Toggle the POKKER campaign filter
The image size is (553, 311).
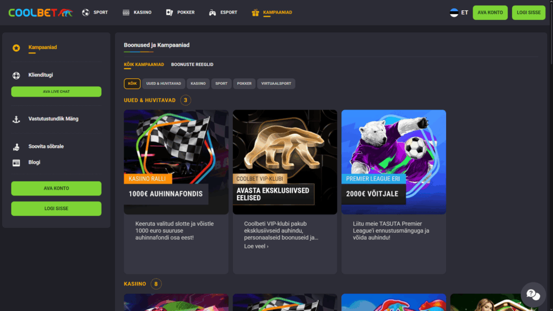[244, 84]
